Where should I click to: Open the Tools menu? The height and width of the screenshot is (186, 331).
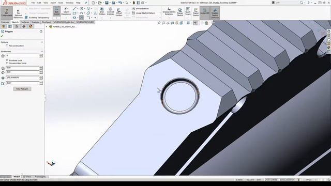(x=61, y=3)
